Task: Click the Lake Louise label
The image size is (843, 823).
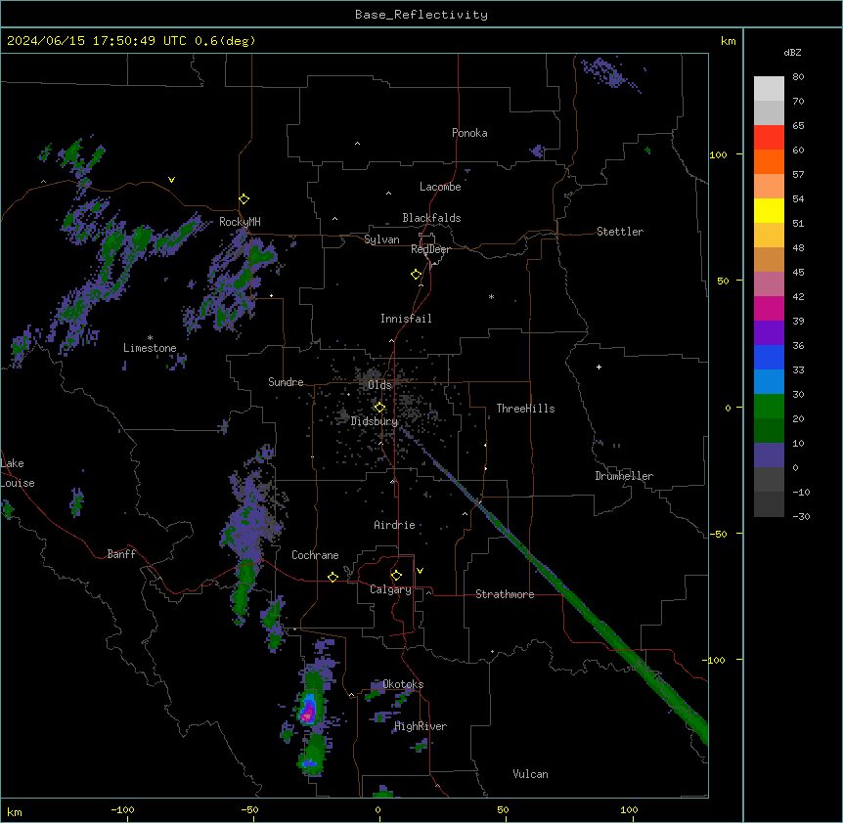Action: point(17,473)
